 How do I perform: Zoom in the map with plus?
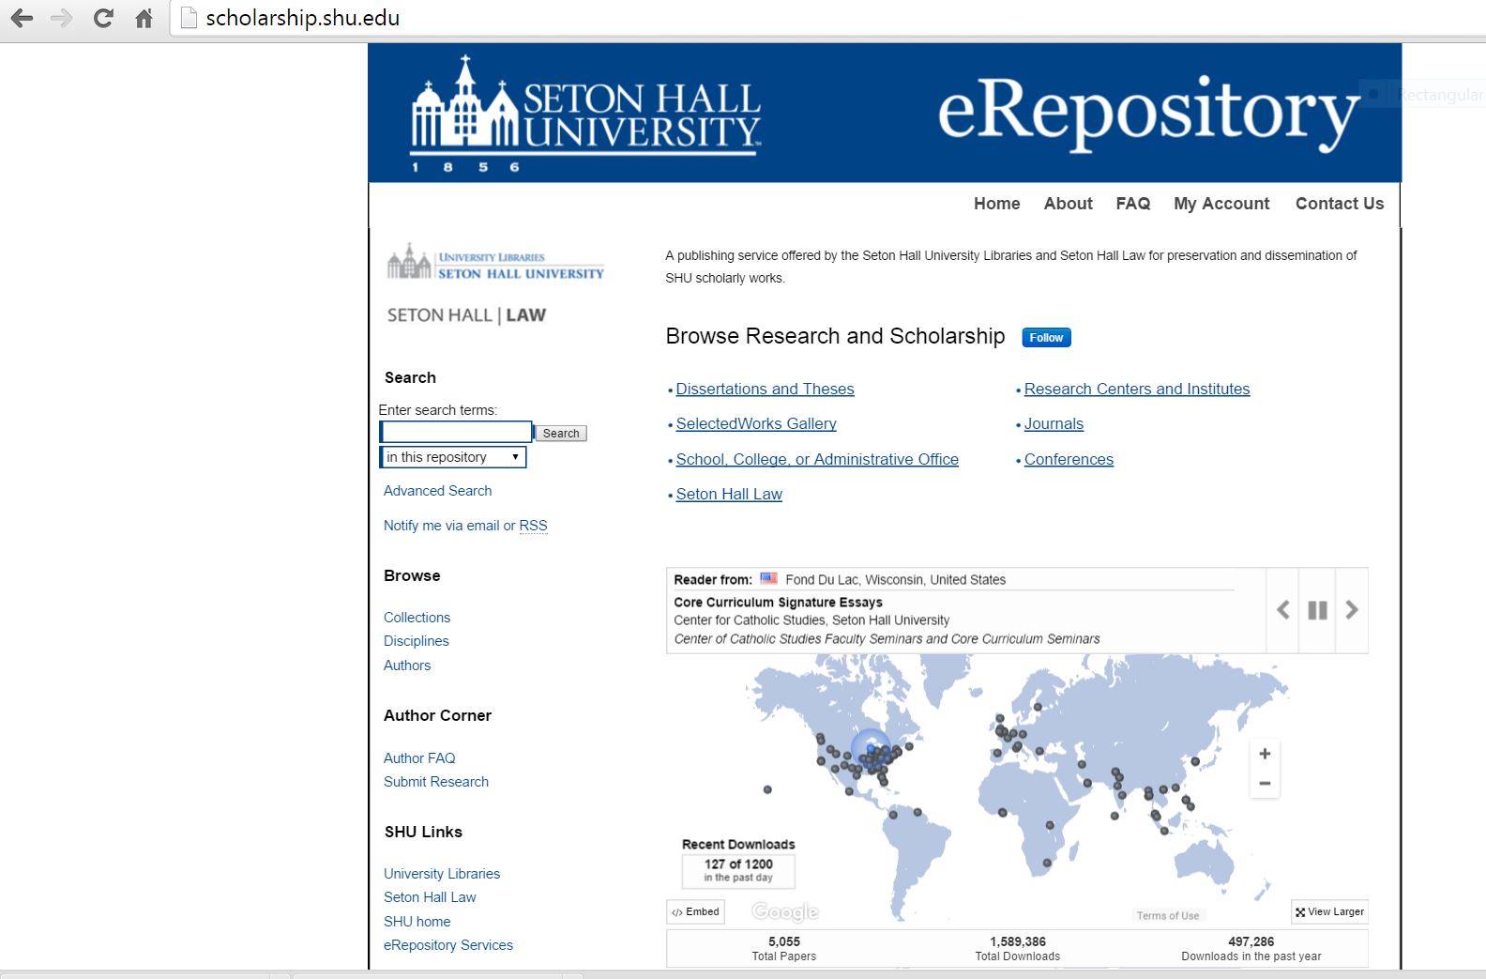tap(1265, 754)
